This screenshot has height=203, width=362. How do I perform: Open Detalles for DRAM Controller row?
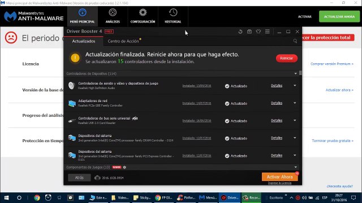pyautogui.click(x=277, y=138)
